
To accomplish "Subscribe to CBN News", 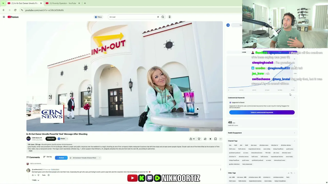I will (51, 139).
